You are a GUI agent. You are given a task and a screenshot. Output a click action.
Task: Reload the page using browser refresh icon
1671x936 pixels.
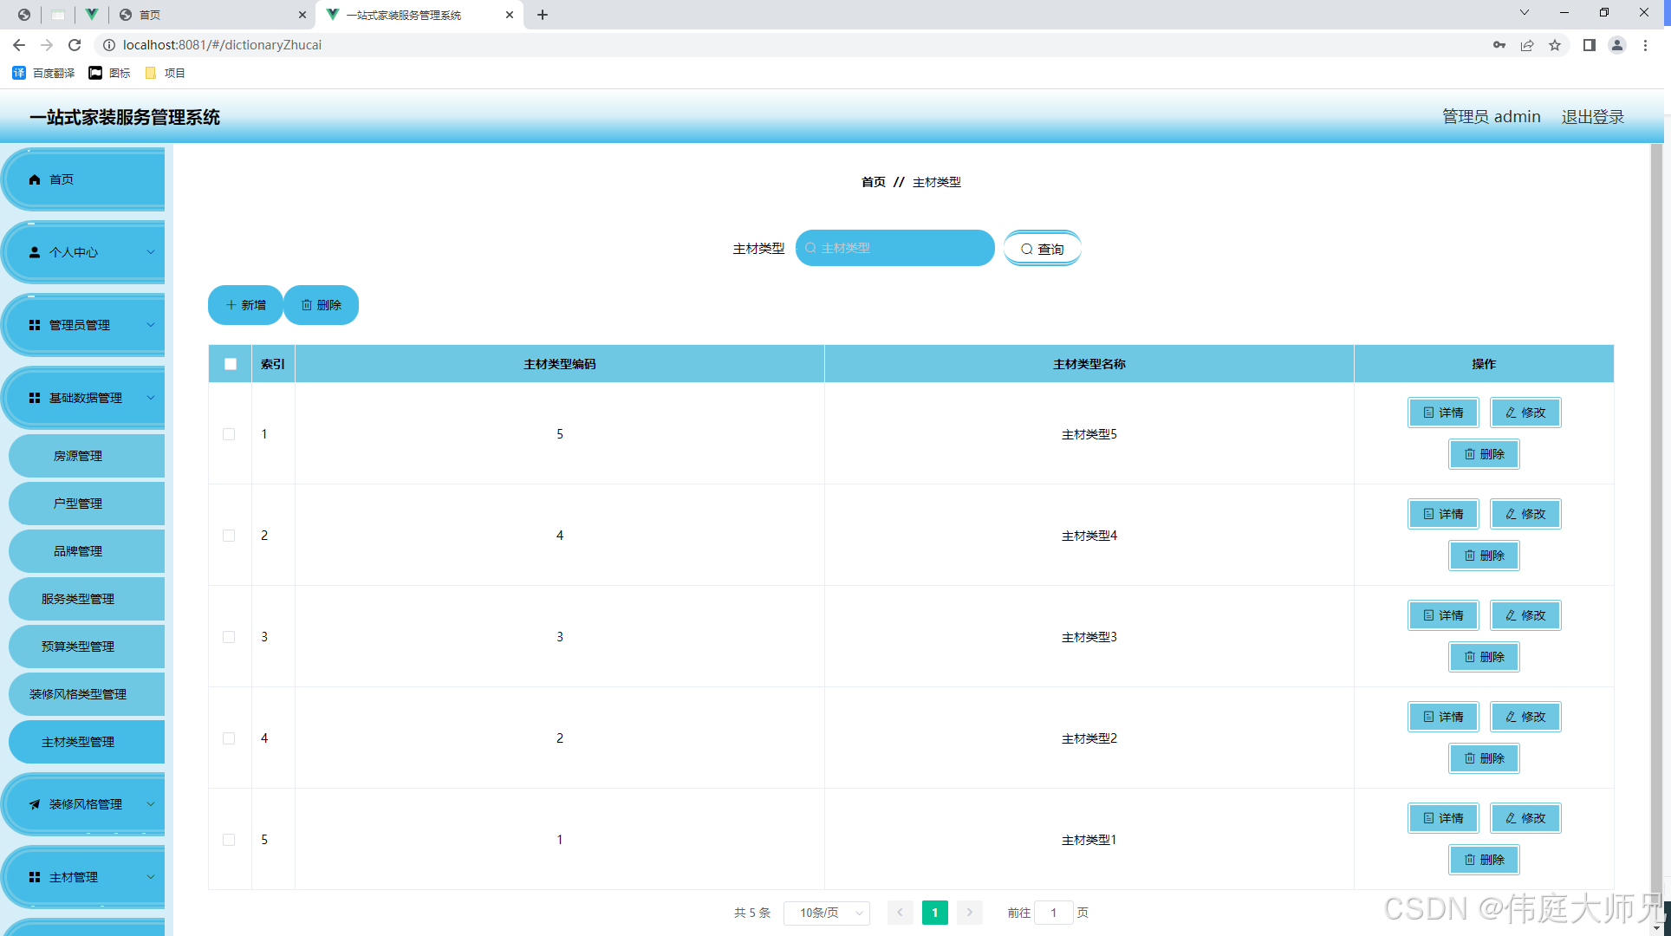point(75,45)
